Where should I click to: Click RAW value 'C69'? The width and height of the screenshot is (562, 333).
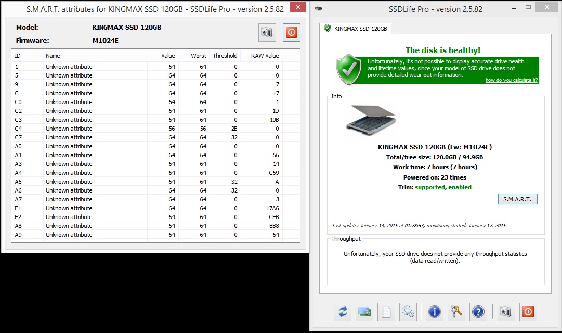pyautogui.click(x=274, y=173)
